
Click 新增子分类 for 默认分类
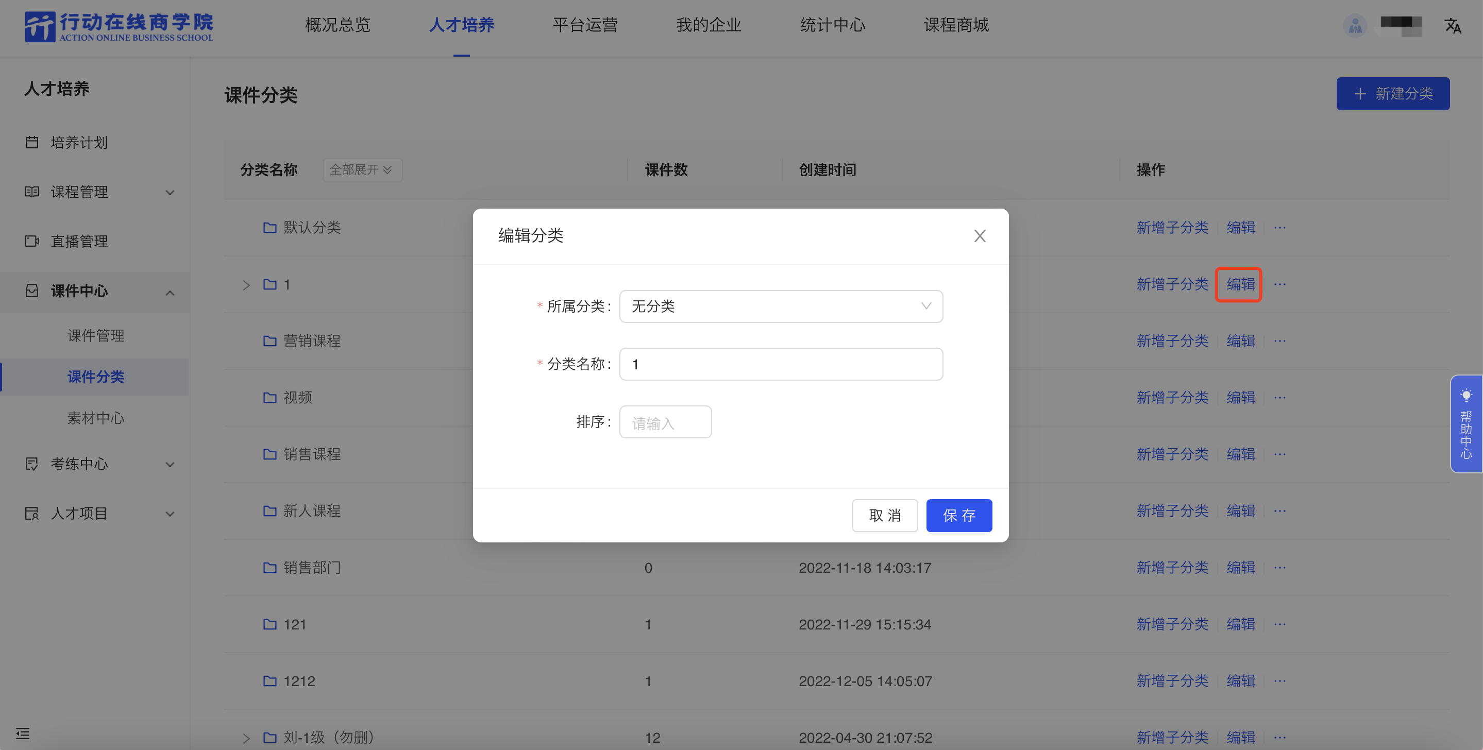[x=1172, y=228]
